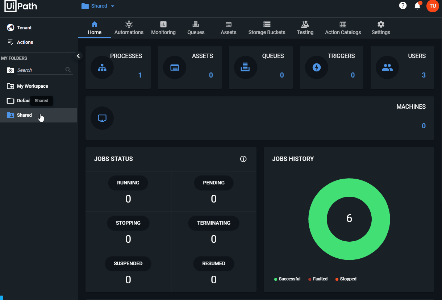The image size is (442, 300).
Task: Switch to the Assets tab
Action: click(x=229, y=28)
